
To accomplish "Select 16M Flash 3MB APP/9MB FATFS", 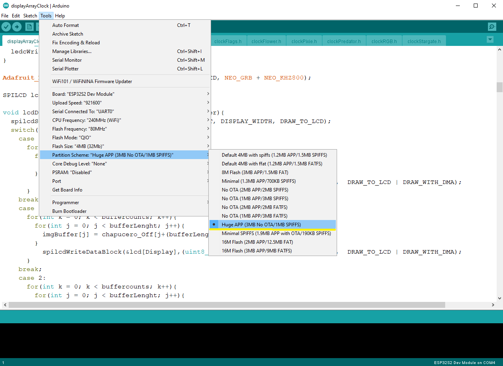I will pos(272,251).
